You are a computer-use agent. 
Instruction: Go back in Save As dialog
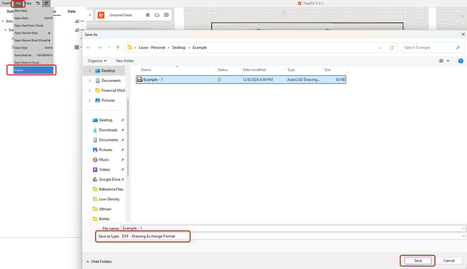coord(89,47)
